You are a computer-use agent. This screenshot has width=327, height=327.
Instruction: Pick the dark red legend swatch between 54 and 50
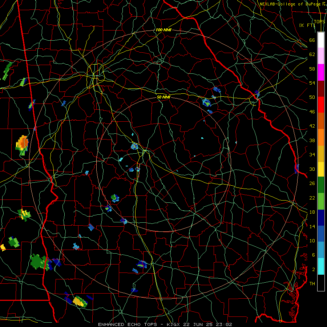pos(321,88)
